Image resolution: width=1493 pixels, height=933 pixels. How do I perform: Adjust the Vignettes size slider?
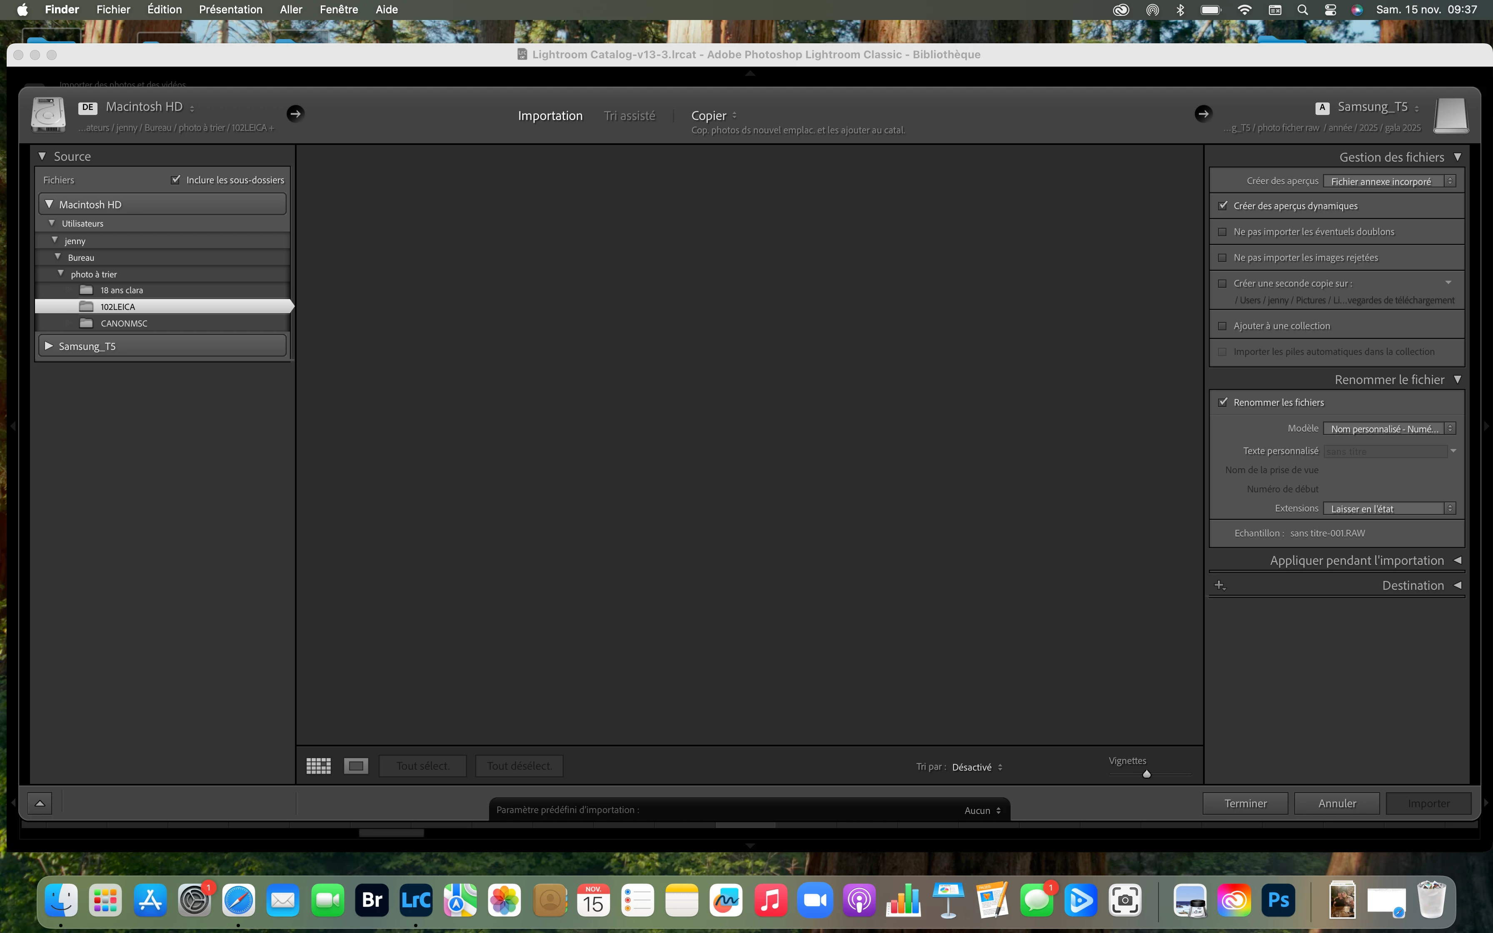click(x=1146, y=774)
